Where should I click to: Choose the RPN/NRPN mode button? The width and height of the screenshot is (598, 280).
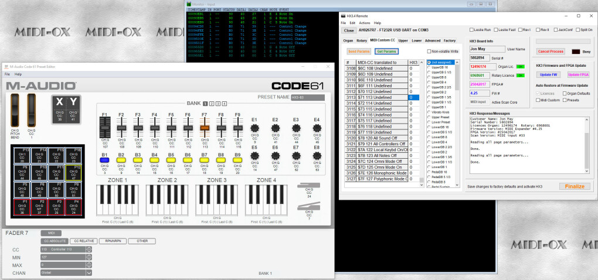pyautogui.click(x=113, y=241)
